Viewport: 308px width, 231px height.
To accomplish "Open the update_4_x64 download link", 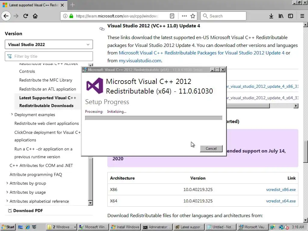I will click(x=262, y=98).
